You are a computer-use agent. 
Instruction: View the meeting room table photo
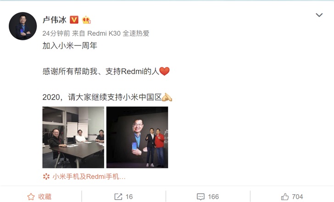tap(73, 137)
